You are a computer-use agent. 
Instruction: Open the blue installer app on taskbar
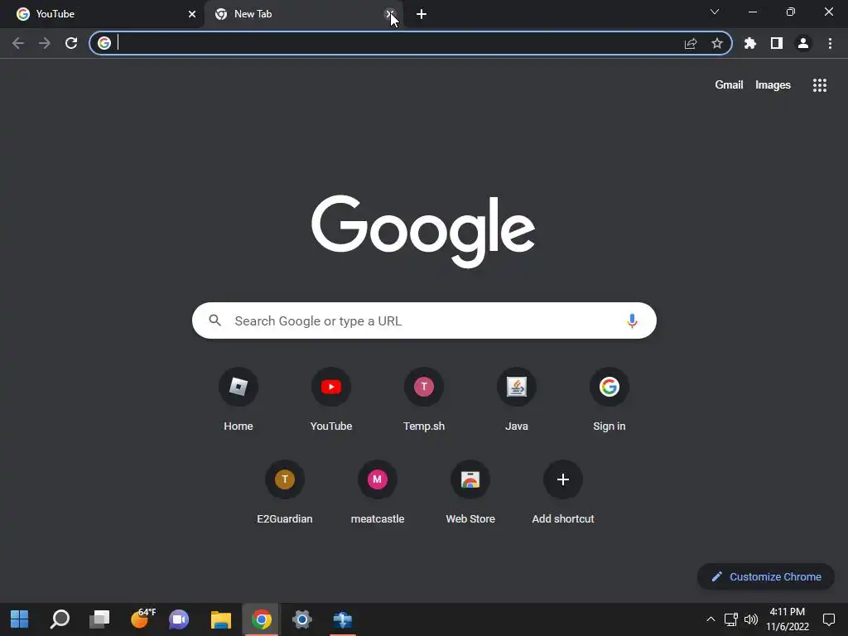342,619
